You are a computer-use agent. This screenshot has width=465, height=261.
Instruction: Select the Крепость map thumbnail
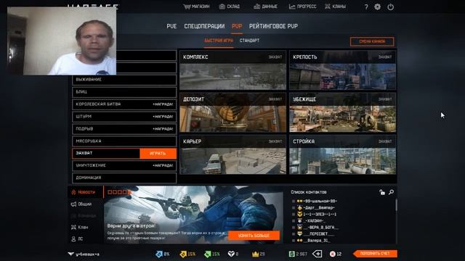[342, 70]
